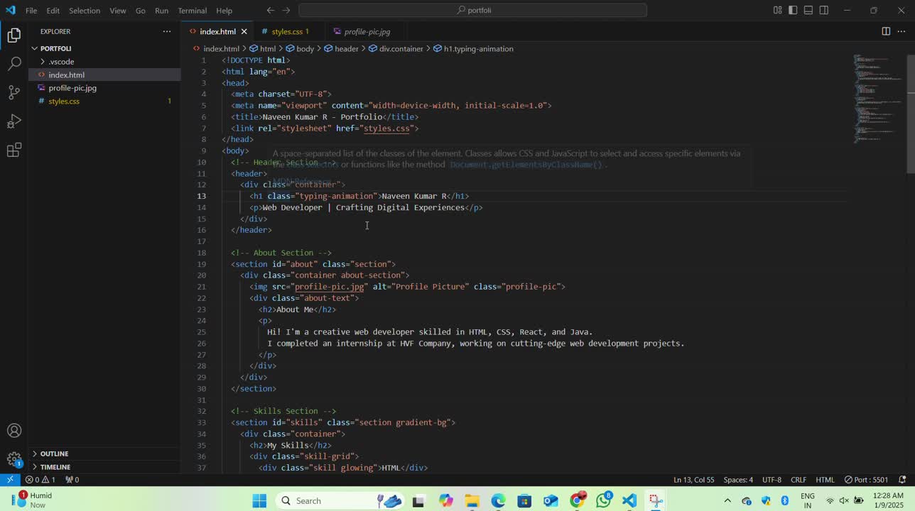The height and width of the screenshot is (511, 915).
Task: Click the Explorer more actions ellipsis
Action: (167, 31)
